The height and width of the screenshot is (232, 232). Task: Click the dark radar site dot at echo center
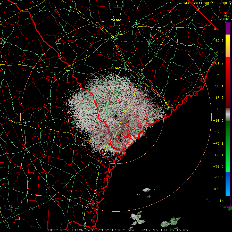(x=116, y=116)
